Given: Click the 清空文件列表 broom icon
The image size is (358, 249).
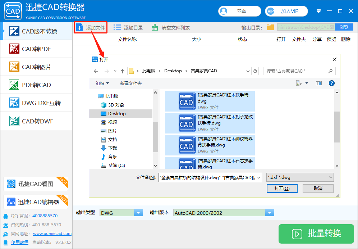Looking at the screenshot, I should [x=155, y=27].
